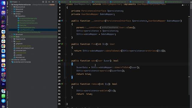Click the Expand All icon in Project toolbar
This screenshot has height=108, width=192.
click(x=46, y=2)
